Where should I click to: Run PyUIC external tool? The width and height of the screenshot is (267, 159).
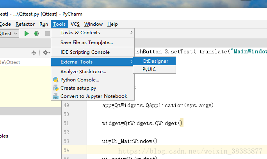155,69
